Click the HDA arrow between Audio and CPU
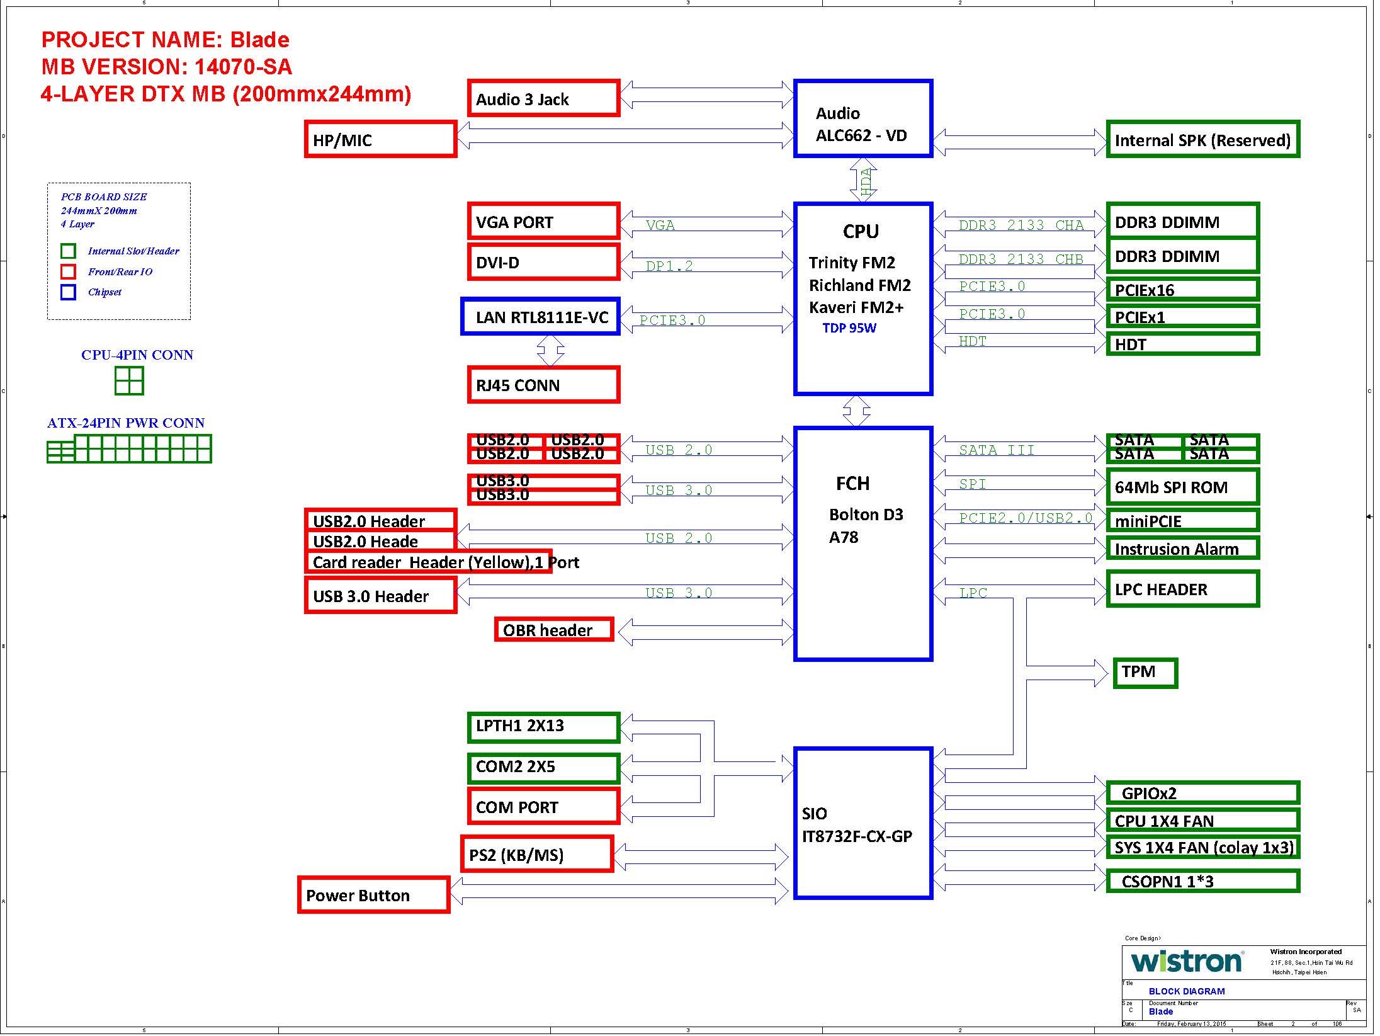 [x=863, y=180]
